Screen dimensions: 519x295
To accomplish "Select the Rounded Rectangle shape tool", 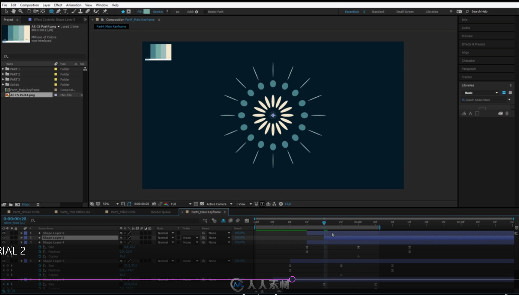I will coord(51,11).
